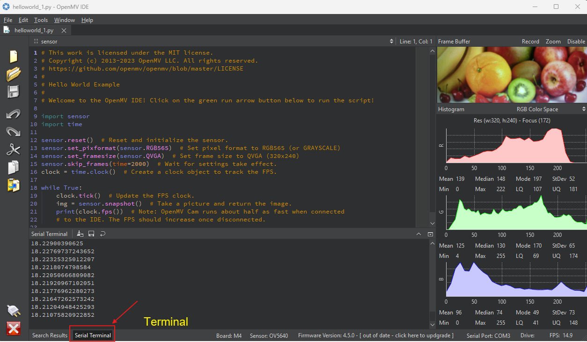Disable the Frame Buffer view
The height and width of the screenshot is (342, 587).
(576, 42)
